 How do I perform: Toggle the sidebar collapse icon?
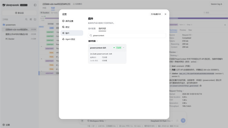[x=35, y=5]
